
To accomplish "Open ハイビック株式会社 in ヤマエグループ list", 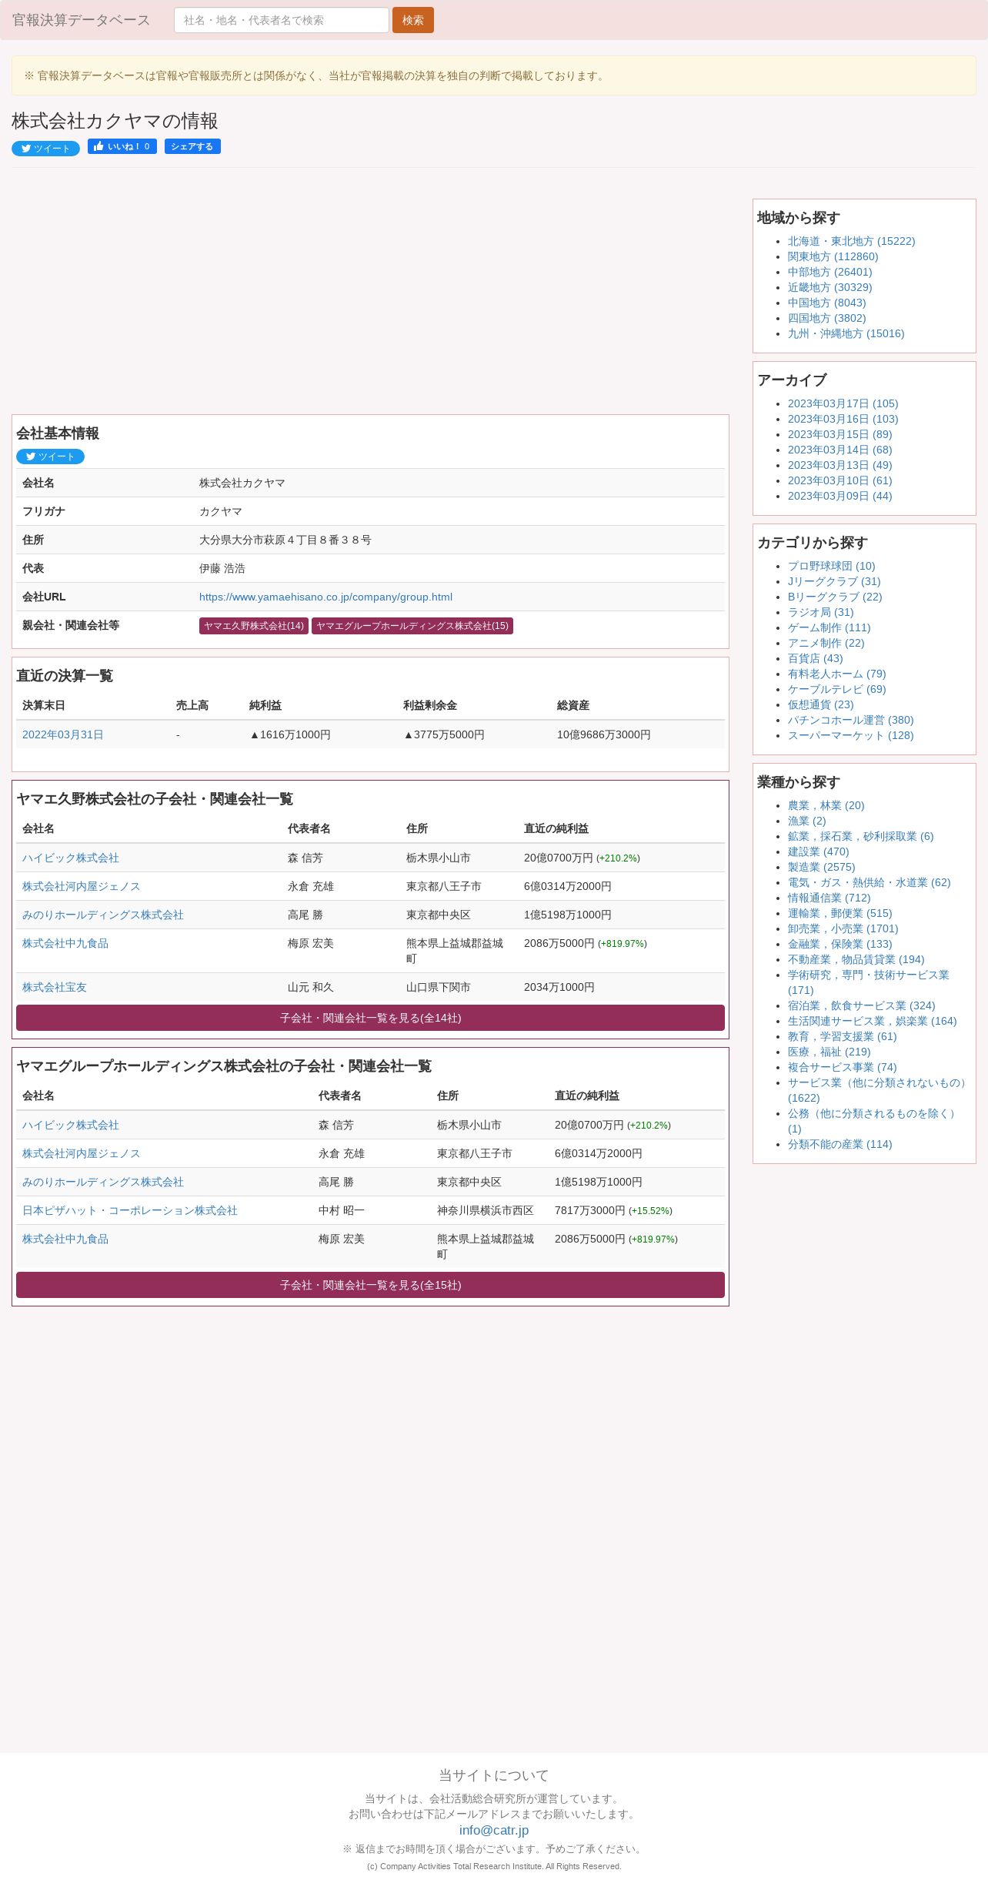I will tap(71, 1125).
